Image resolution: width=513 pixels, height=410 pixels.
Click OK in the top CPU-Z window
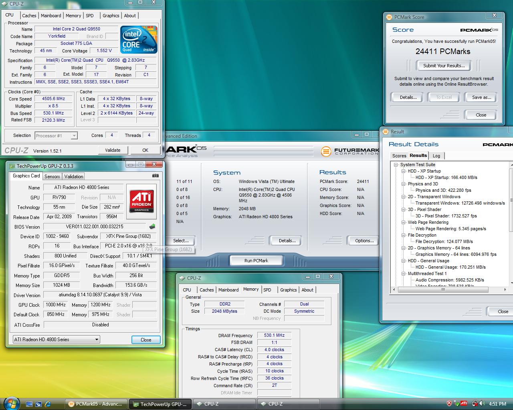click(x=145, y=150)
